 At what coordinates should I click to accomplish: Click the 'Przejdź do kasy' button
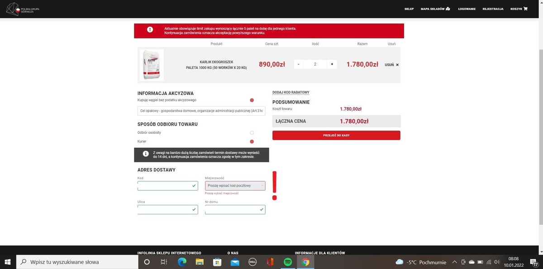click(x=336, y=135)
